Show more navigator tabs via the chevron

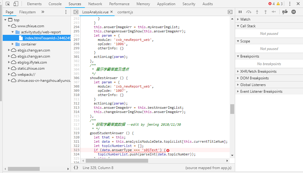[43, 12]
